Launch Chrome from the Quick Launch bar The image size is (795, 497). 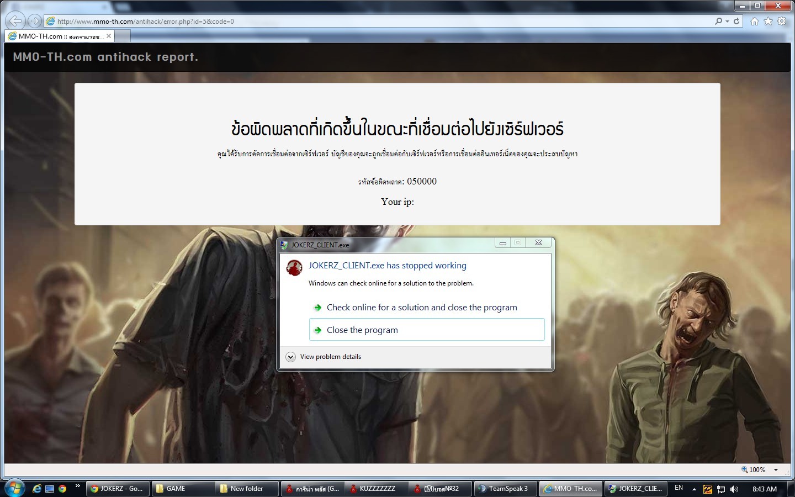click(x=62, y=489)
